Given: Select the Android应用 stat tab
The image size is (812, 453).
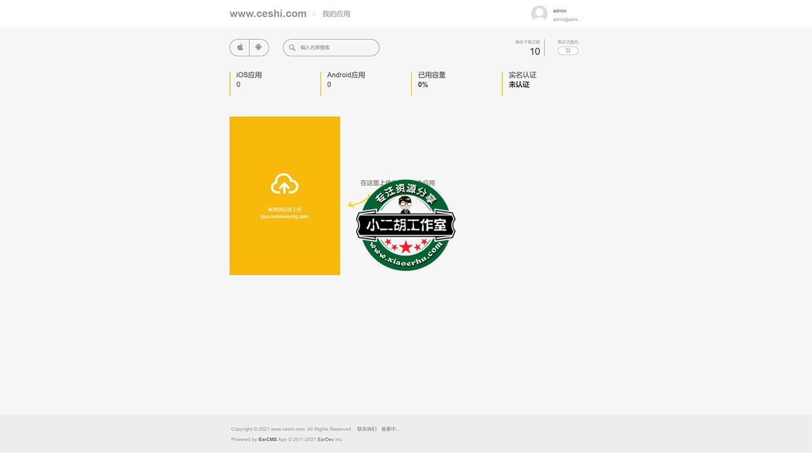Looking at the screenshot, I should (346, 75).
